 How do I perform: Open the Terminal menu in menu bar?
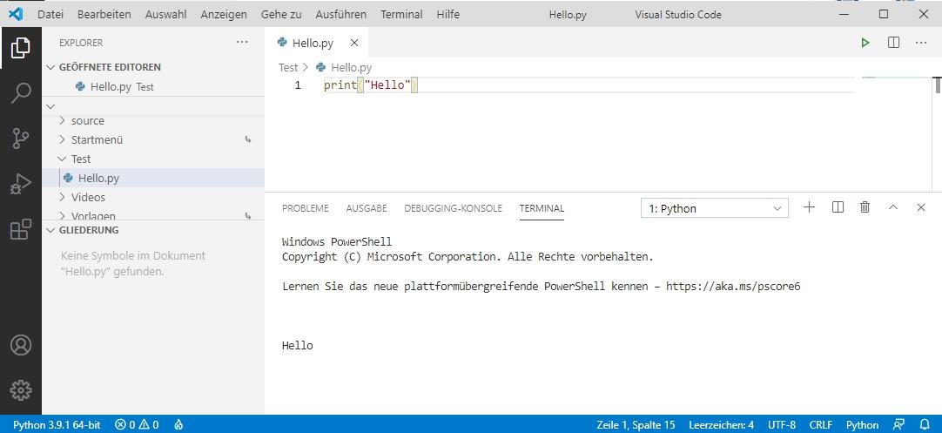click(401, 15)
